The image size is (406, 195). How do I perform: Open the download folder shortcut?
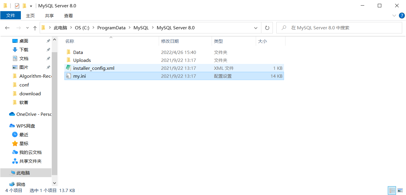pyautogui.click(x=30, y=94)
